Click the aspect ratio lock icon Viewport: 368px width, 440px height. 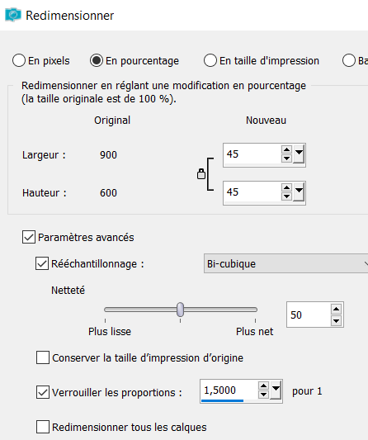201,174
